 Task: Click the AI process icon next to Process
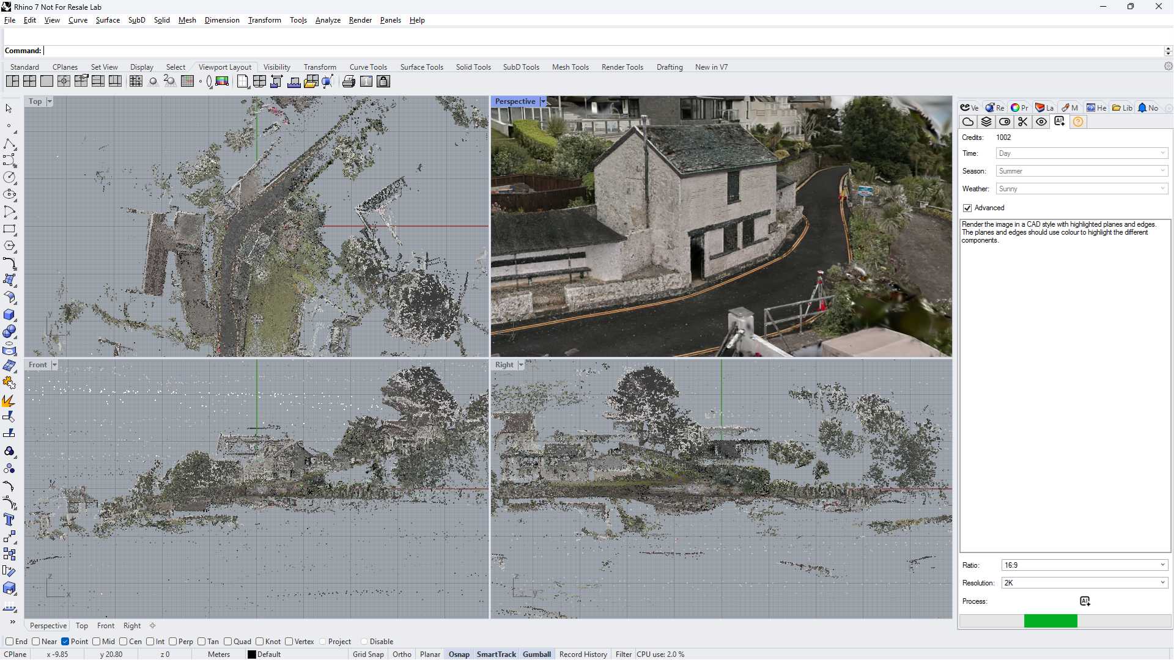(1085, 601)
